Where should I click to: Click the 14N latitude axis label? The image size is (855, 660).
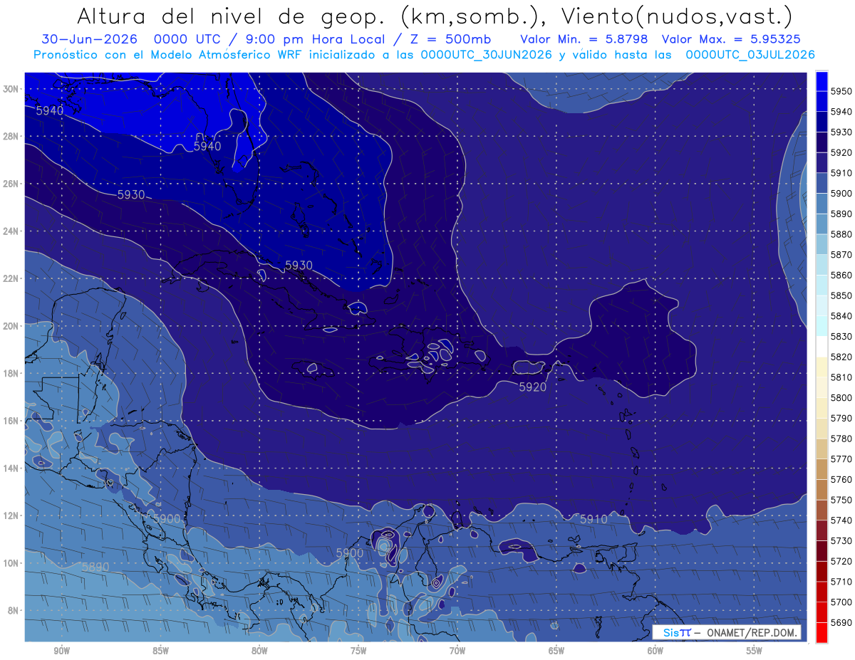pos(11,468)
